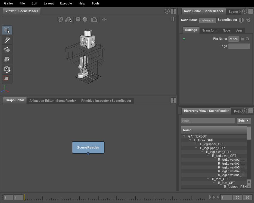254x203 pixels.
Task: Open the Execute menu
Action: pyautogui.click(x=66, y=3)
